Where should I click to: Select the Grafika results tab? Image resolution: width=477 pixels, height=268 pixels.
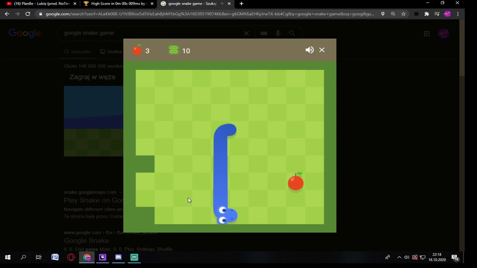point(111,52)
